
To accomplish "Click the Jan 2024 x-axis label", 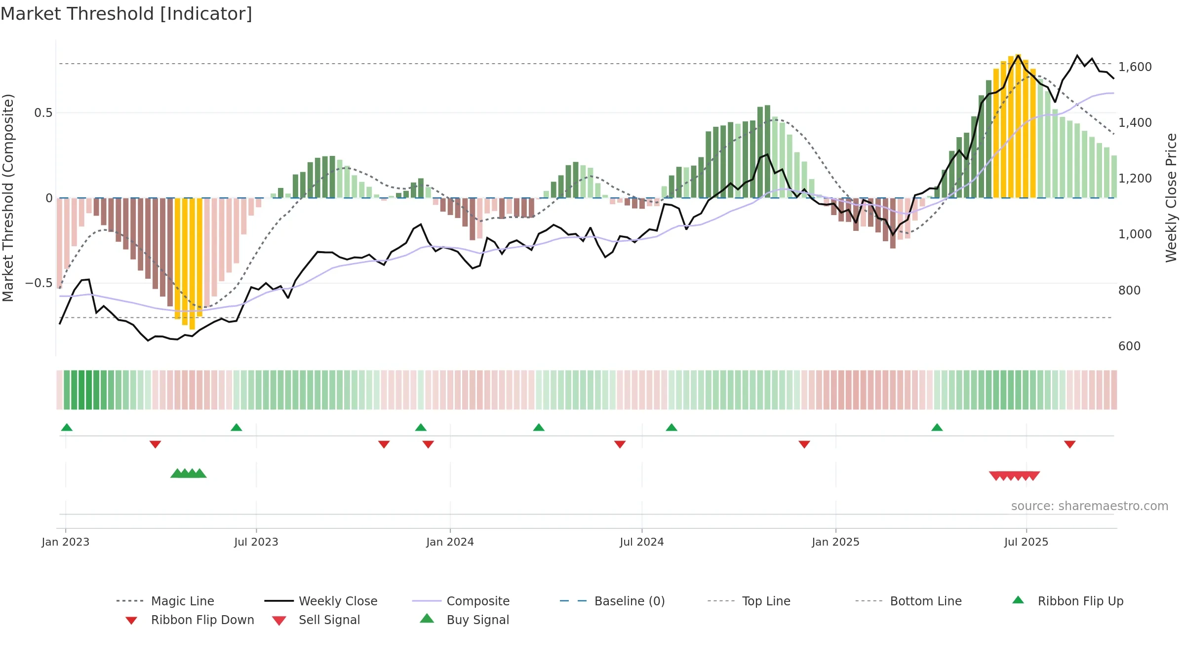I will (x=450, y=542).
